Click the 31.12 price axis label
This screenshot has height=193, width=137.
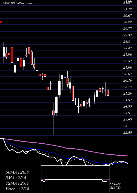128,9
